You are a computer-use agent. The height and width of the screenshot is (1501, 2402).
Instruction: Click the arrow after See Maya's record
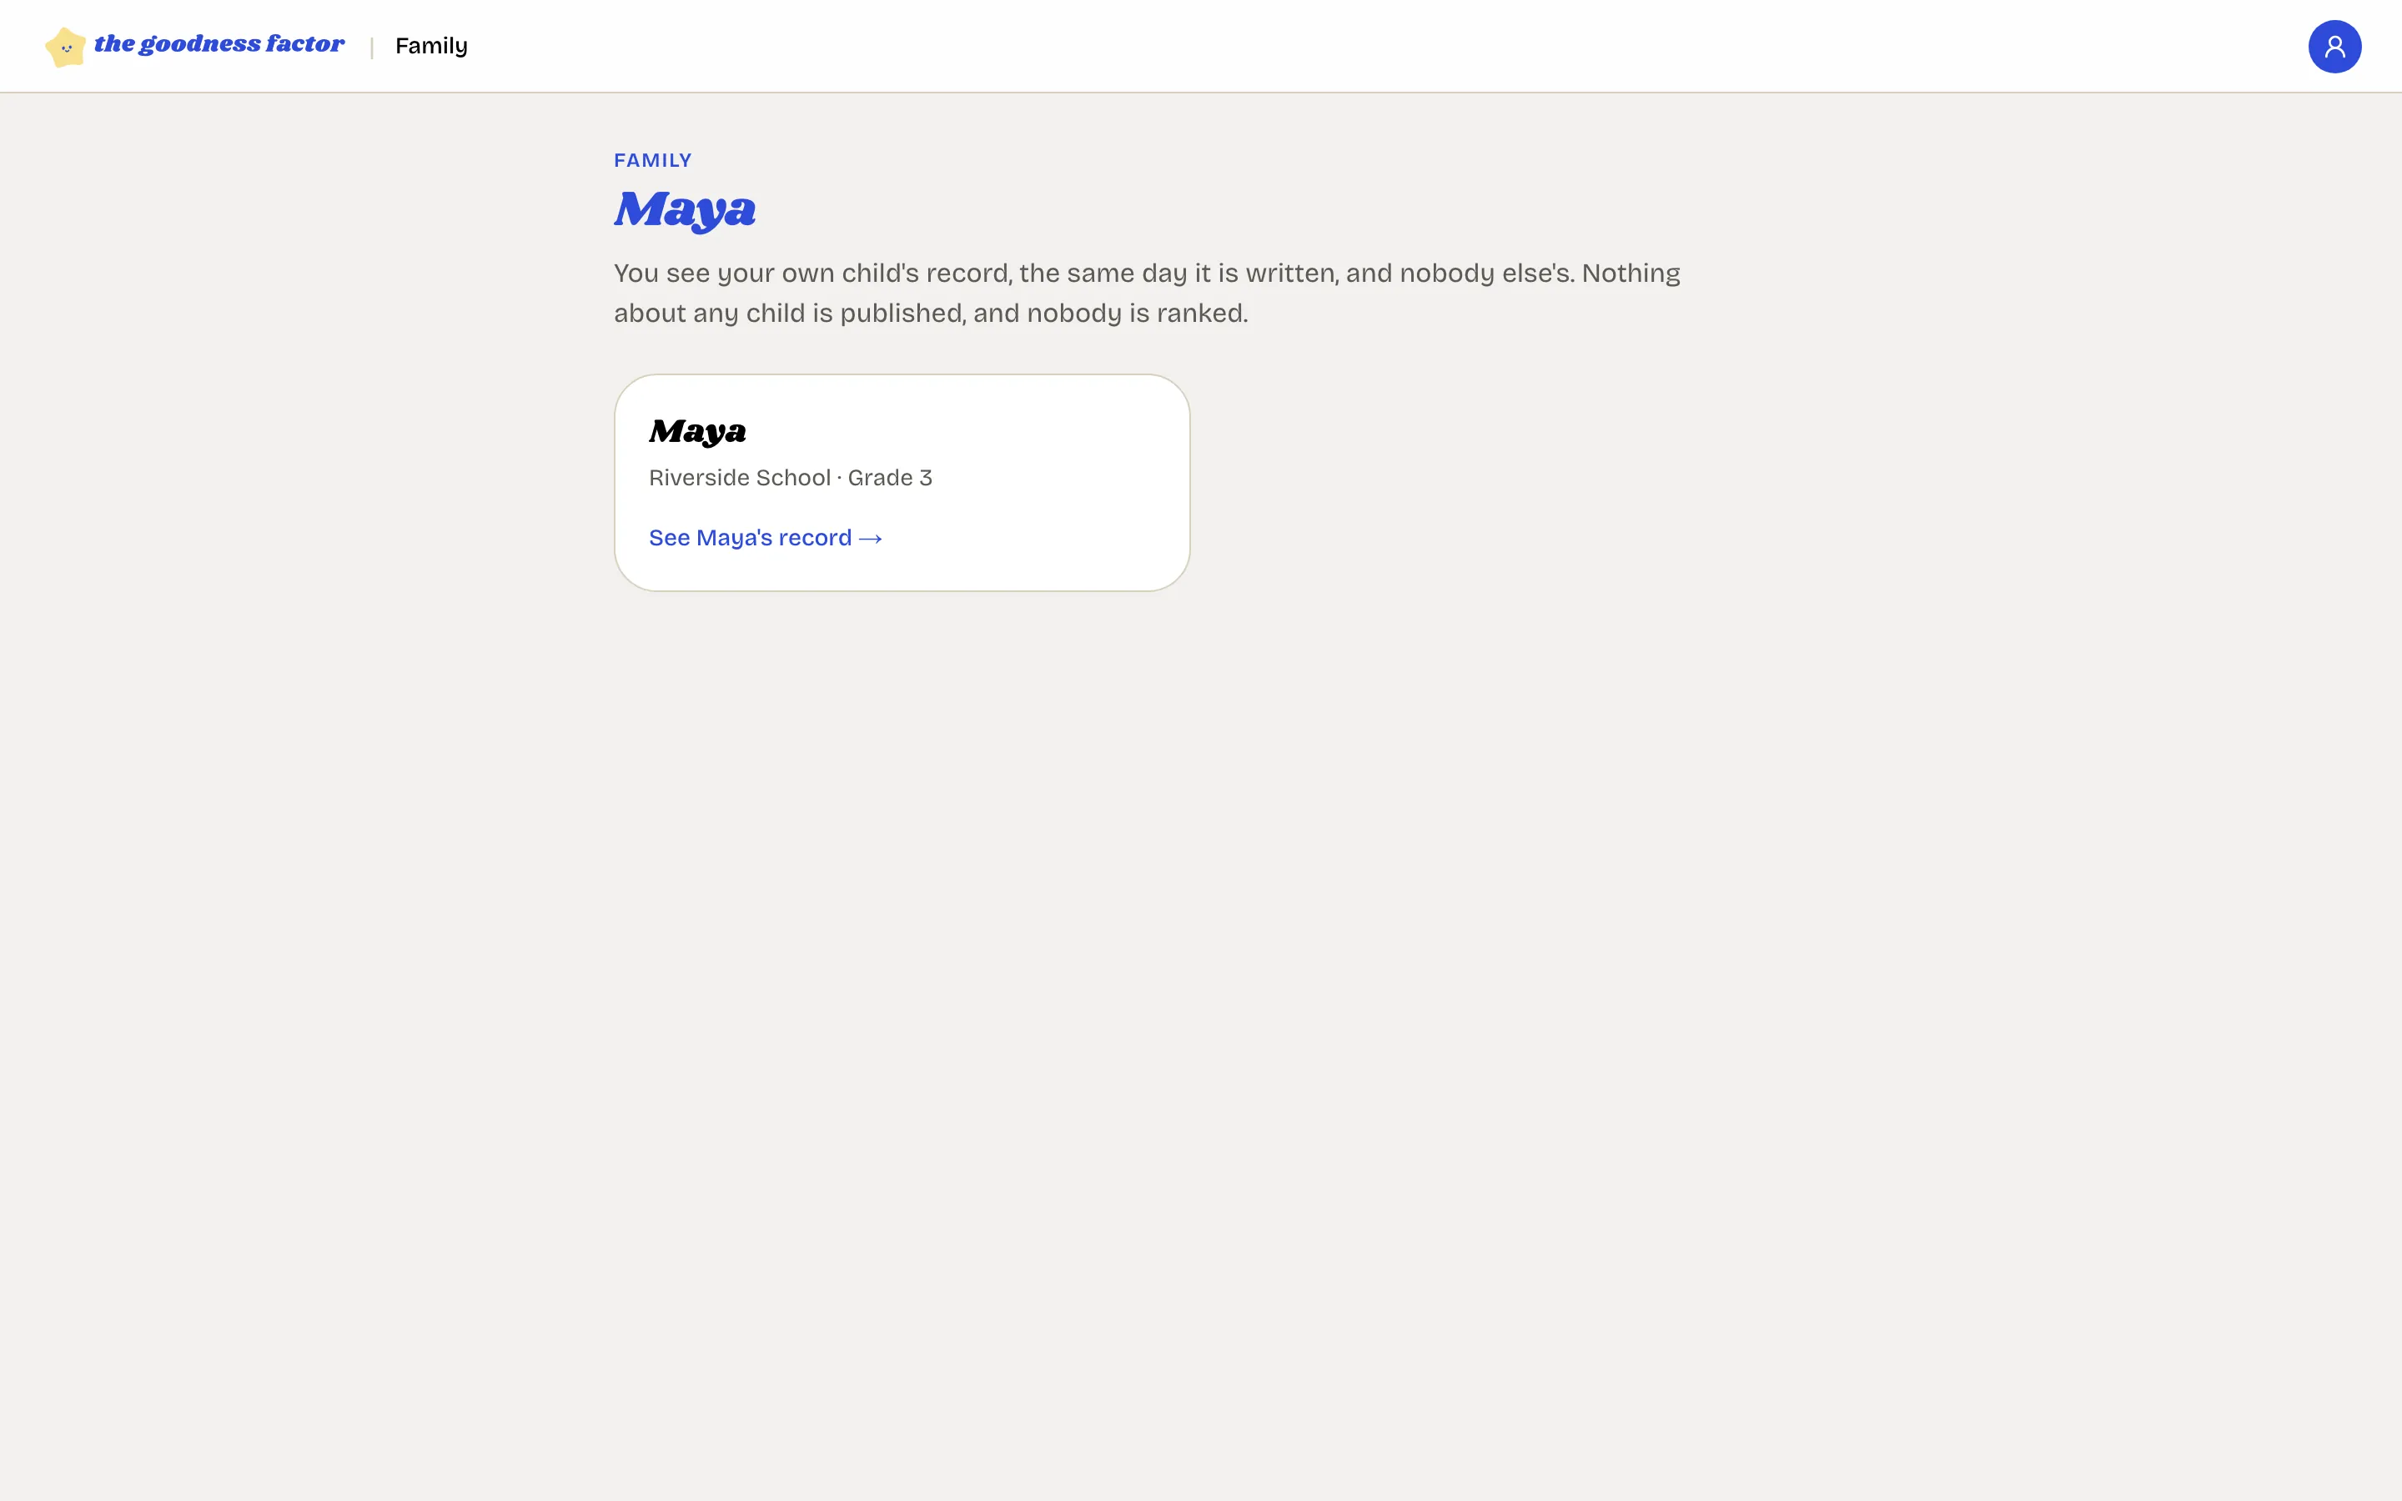tap(871, 538)
